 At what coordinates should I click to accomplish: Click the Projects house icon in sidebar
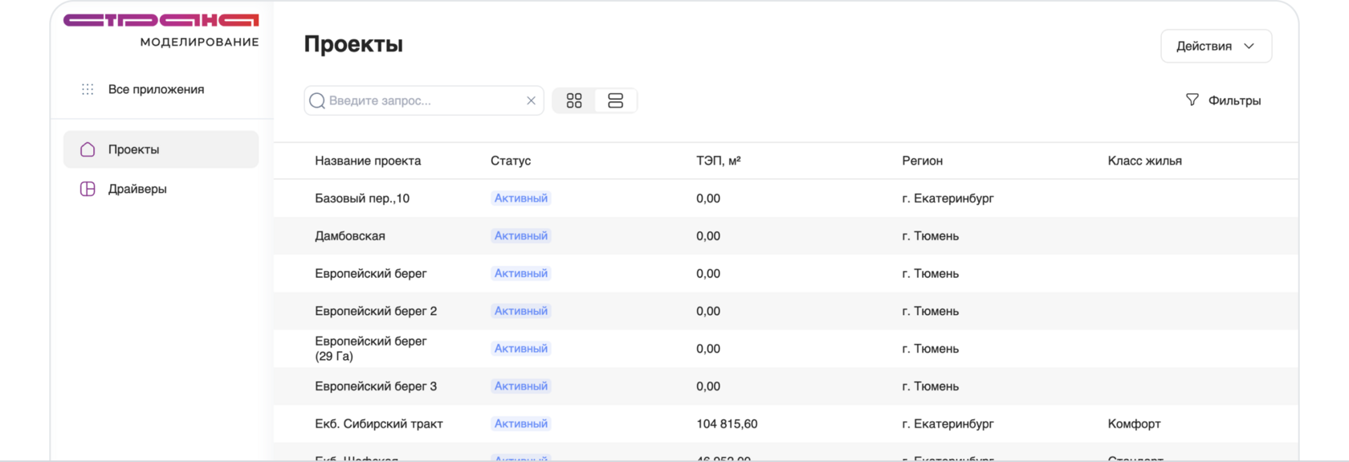88,149
